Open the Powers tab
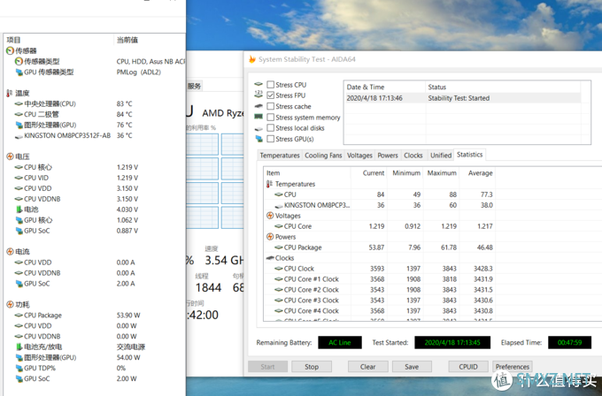 click(388, 156)
